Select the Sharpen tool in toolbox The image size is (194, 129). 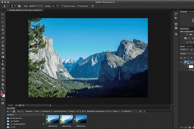(x=3, y=61)
